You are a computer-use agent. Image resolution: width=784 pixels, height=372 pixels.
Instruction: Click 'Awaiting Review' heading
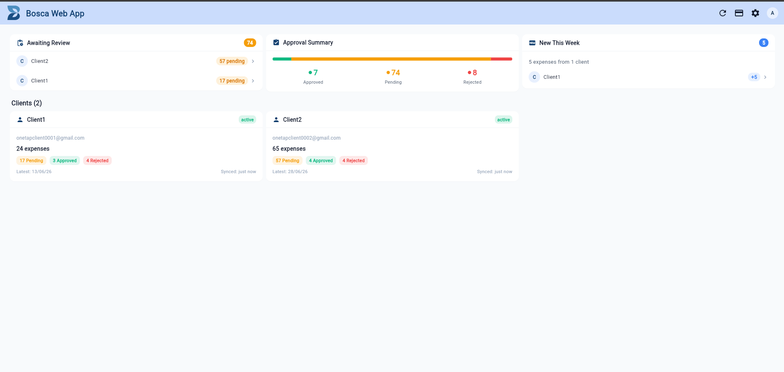point(48,43)
